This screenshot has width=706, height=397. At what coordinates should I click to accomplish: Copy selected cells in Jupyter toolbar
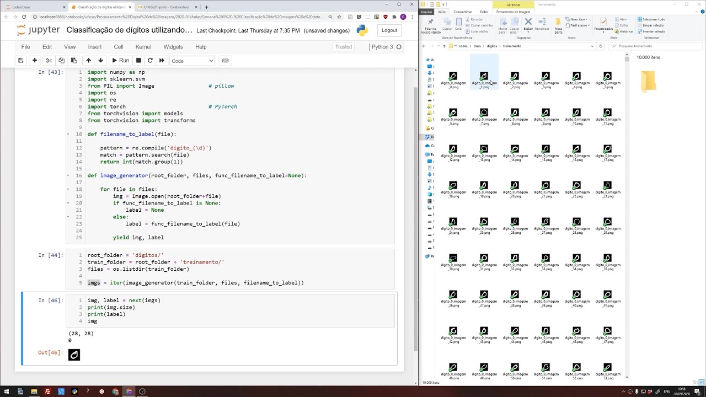click(61, 61)
